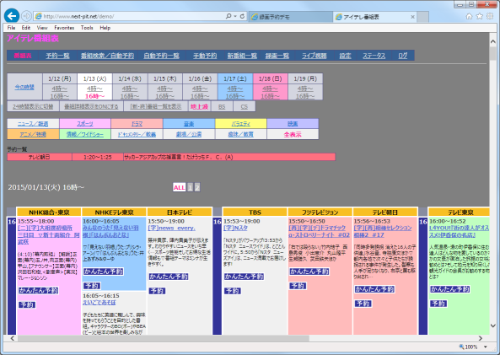The image size is (500, 355).
Task: Open 番組検索/自動予約 in the navigation bar
Action: pyautogui.click(x=107, y=56)
